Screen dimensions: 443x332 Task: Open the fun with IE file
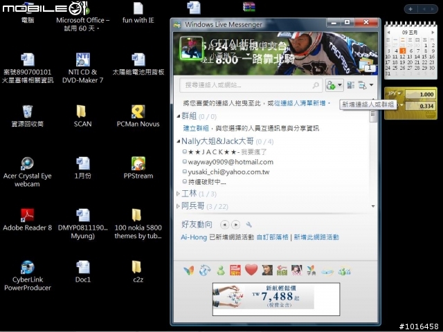[138, 12]
